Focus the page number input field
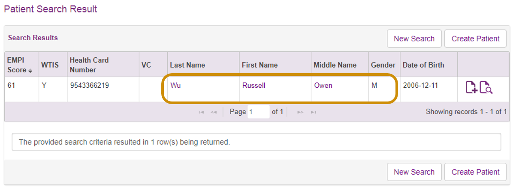This screenshot has height=188, width=513. [x=259, y=112]
